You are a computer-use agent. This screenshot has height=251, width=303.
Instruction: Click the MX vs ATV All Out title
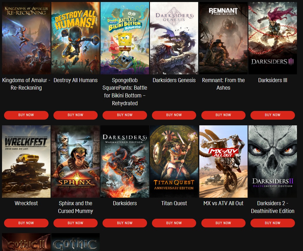point(223,203)
